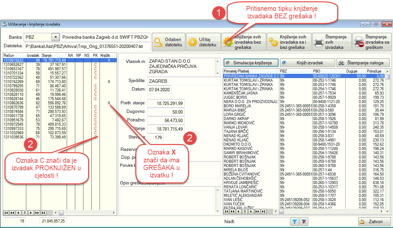
Task: Apply the filter funnel icon next to Nađi
Action: [295, 222]
